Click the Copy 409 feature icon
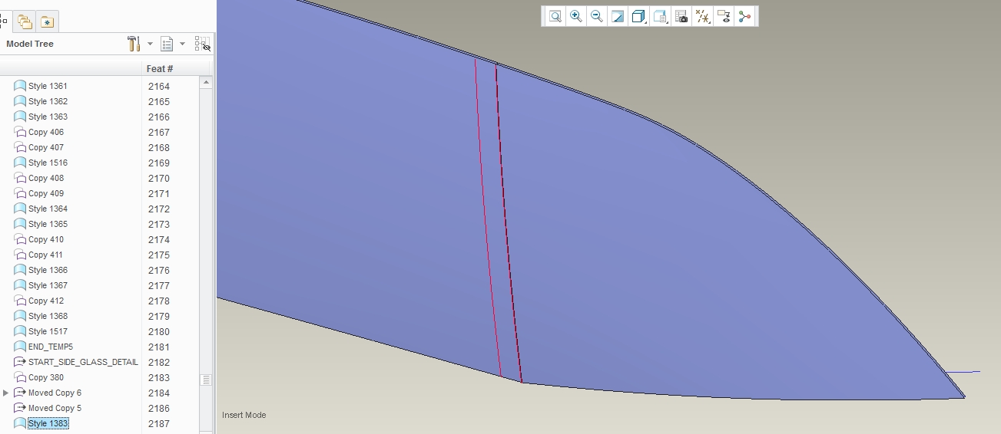1001x434 pixels. [20, 193]
